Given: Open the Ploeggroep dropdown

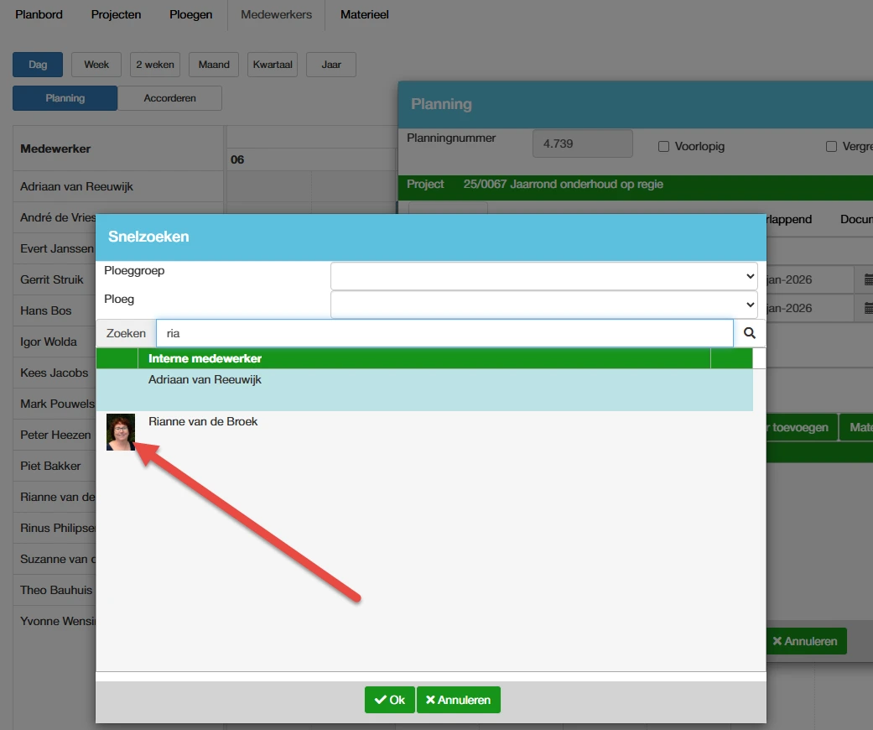Looking at the screenshot, I should (x=543, y=275).
